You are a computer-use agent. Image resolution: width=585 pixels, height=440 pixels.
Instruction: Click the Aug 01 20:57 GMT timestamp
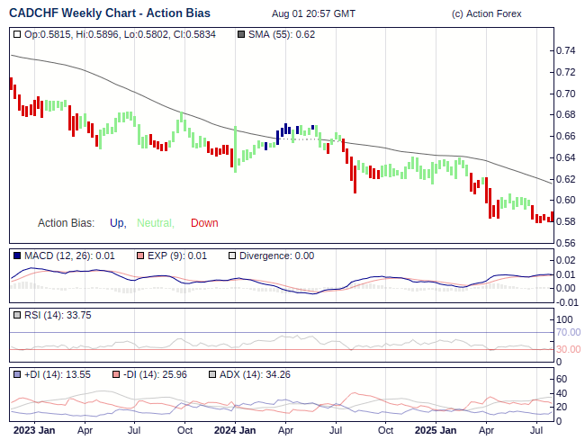pos(312,14)
